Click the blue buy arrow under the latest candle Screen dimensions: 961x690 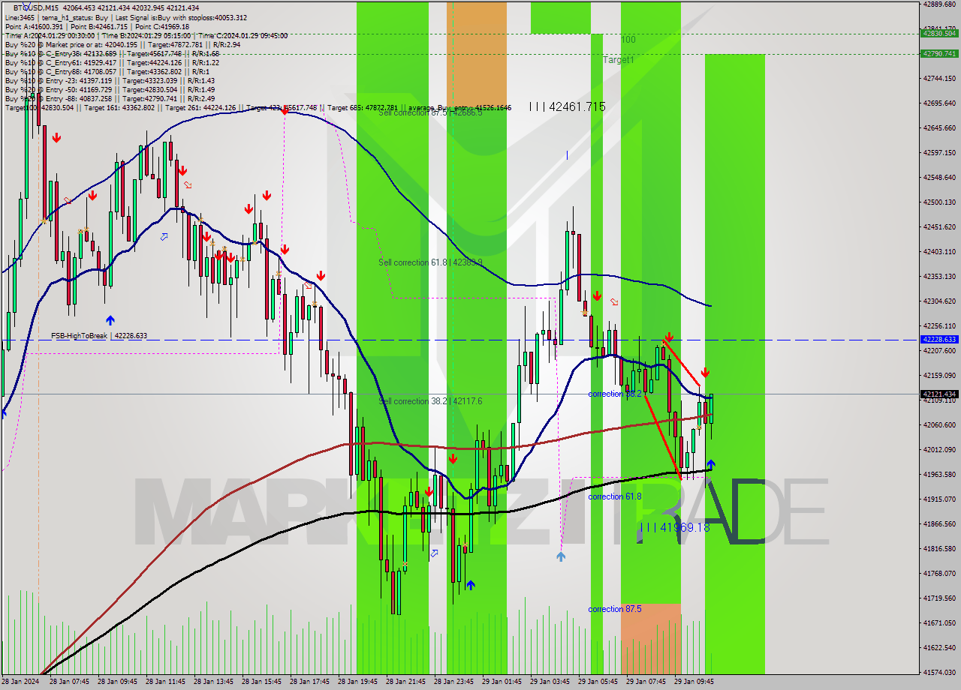click(710, 464)
